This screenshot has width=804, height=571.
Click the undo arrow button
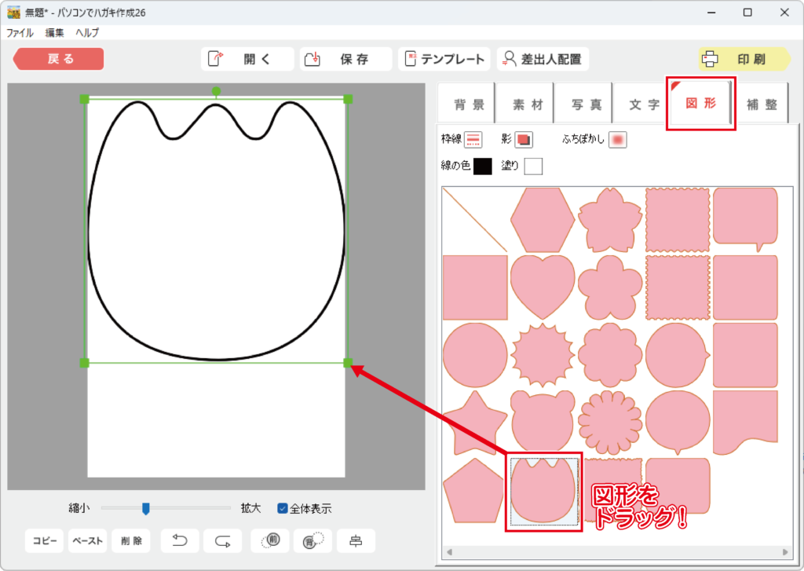180,540
